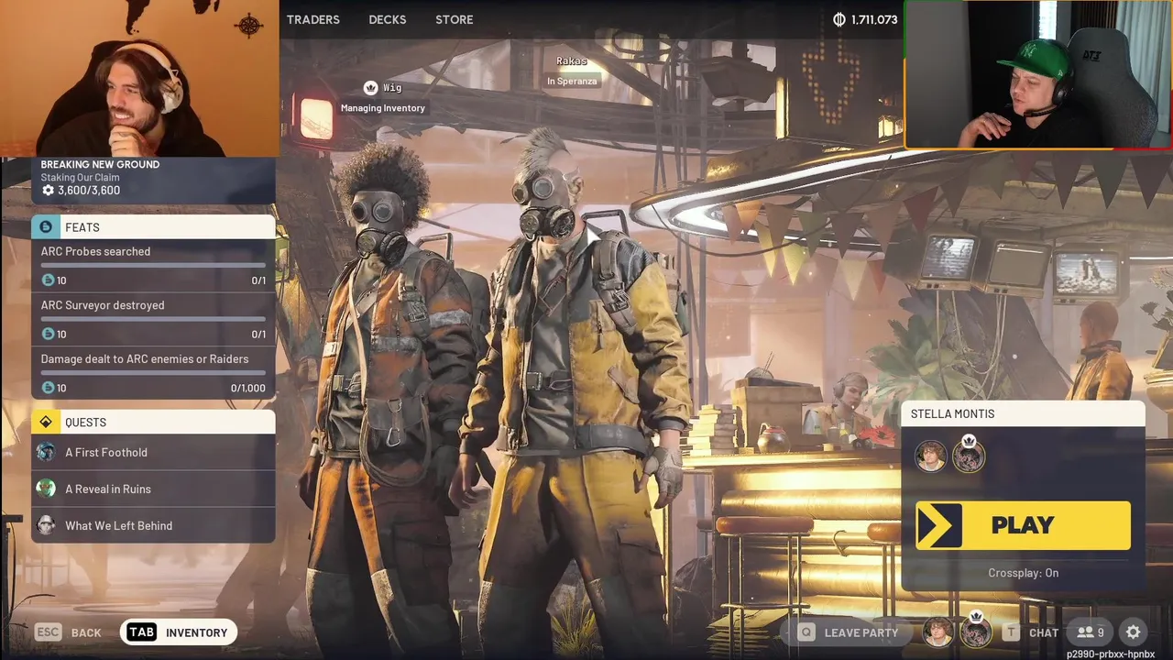Open quest What We Left Behind

pos(153,526)
